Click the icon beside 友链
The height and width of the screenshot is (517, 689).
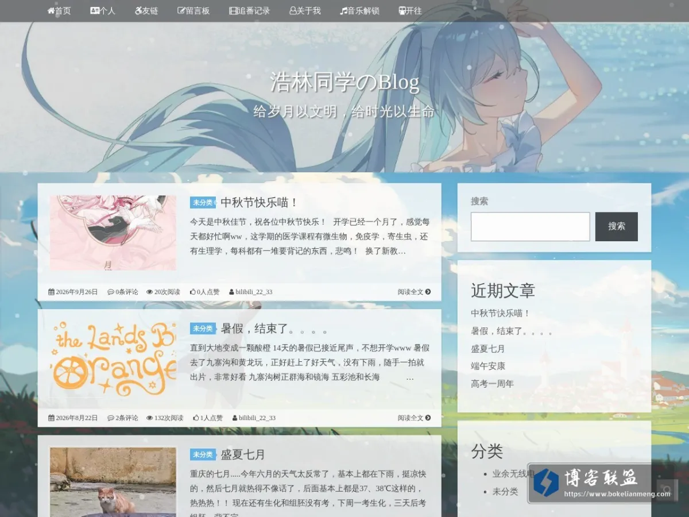[x=138, y=11]
